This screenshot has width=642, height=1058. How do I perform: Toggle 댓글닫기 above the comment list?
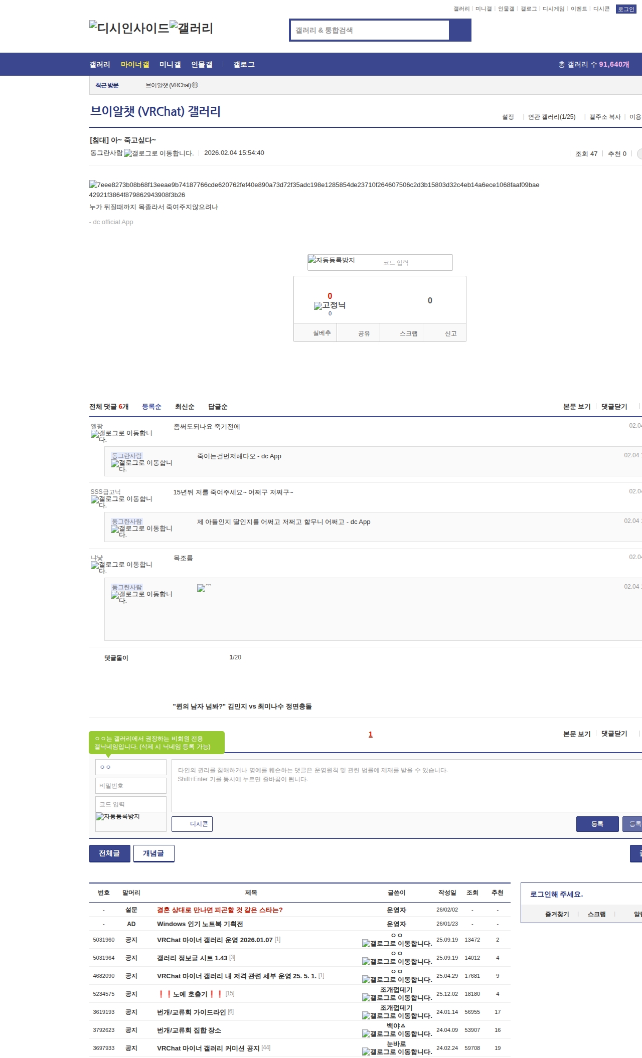point(614,407)
